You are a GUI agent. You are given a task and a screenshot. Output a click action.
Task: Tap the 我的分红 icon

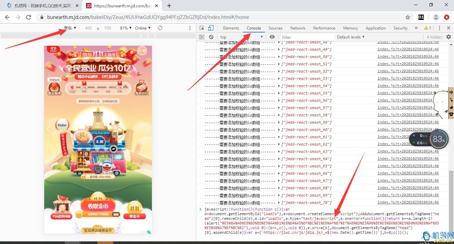142,88
